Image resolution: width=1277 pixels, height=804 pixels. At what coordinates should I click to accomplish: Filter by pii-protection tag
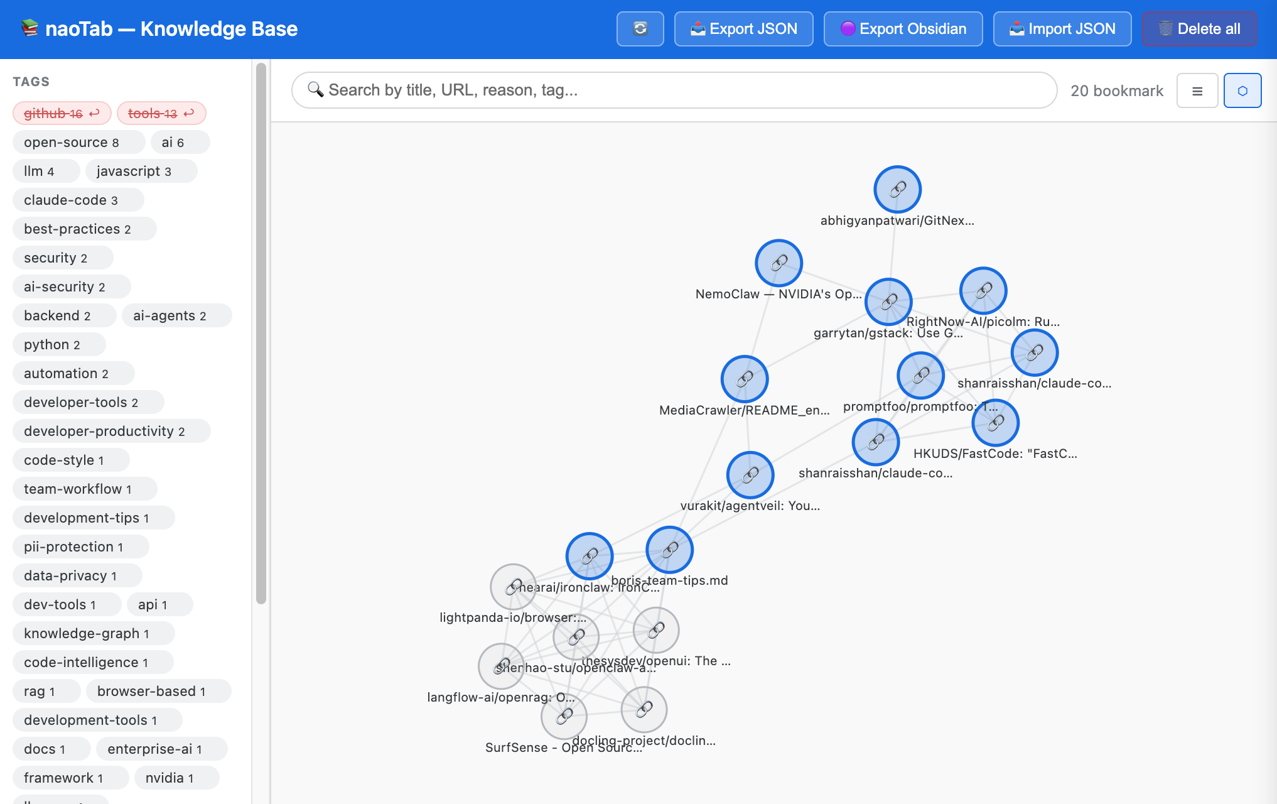(81, 546)
